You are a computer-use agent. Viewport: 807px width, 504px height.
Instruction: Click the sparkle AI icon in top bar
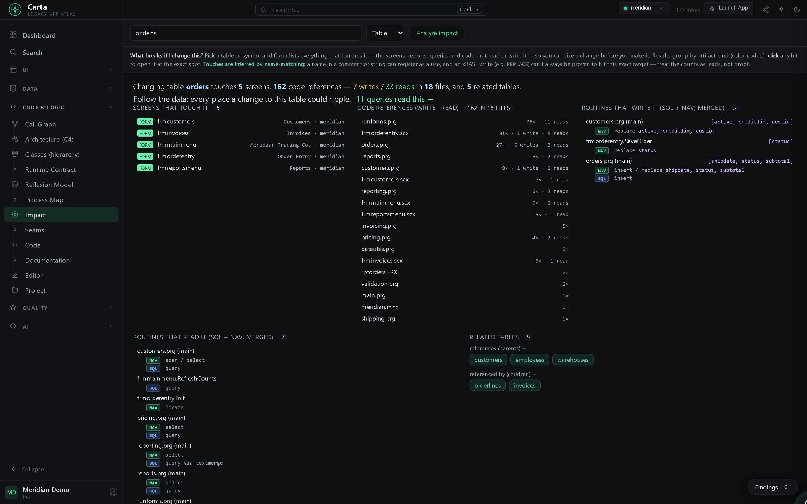click(x=781, y=9)
